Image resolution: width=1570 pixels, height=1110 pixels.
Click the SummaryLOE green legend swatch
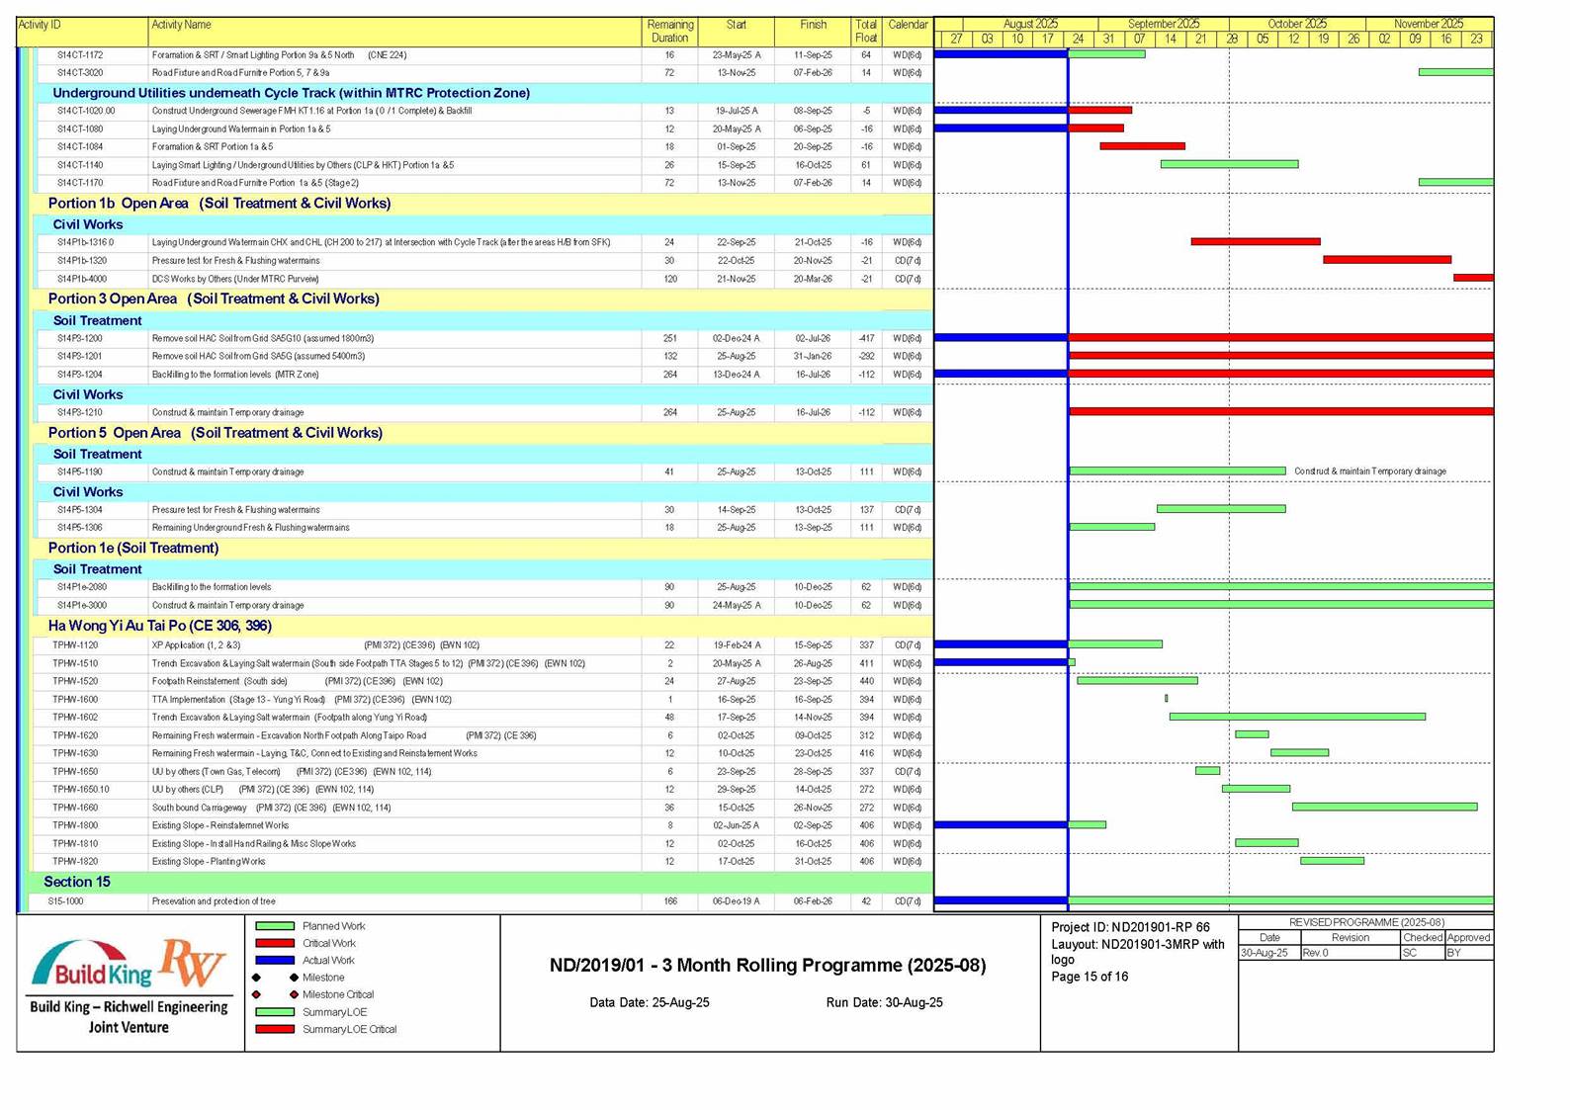pos(275,1012)
